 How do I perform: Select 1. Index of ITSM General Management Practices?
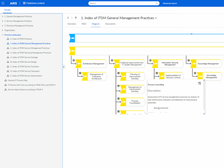(x=30, y=43)
